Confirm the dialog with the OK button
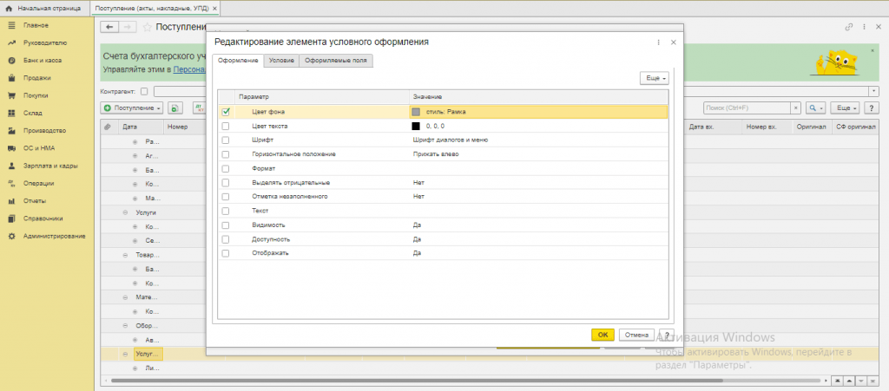 [x=603, y=335]
